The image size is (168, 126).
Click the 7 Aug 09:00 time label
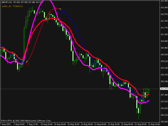point(19,124)
